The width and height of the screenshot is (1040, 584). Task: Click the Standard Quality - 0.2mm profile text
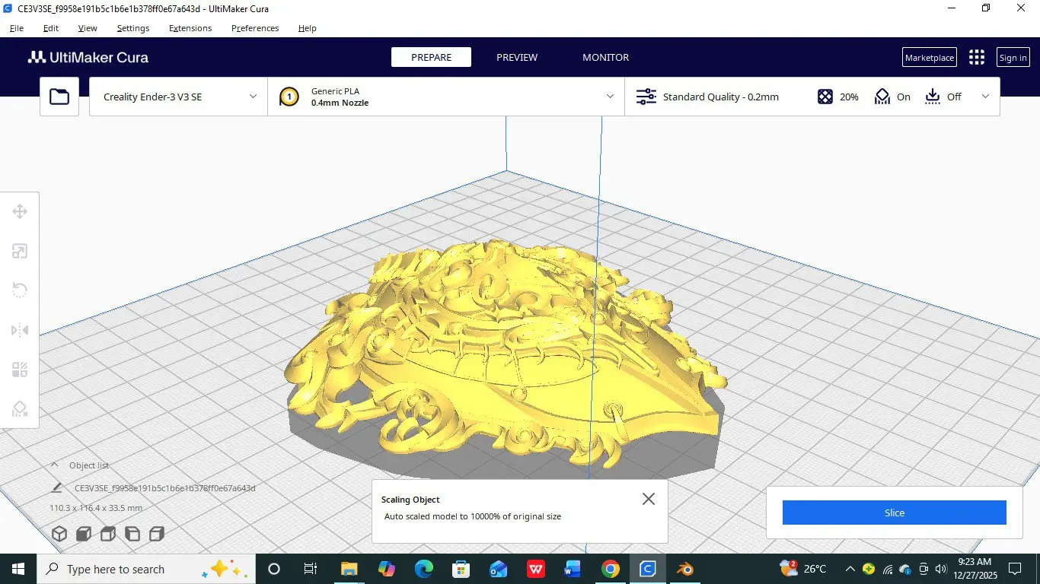point(721,97)
